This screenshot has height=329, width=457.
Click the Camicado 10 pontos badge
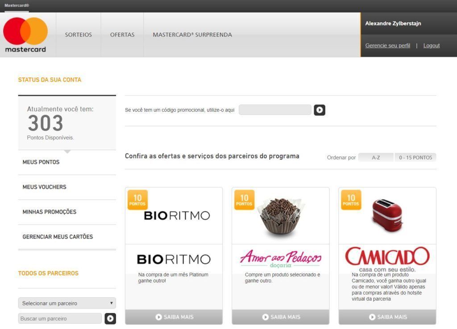click(x=351, y=200)
